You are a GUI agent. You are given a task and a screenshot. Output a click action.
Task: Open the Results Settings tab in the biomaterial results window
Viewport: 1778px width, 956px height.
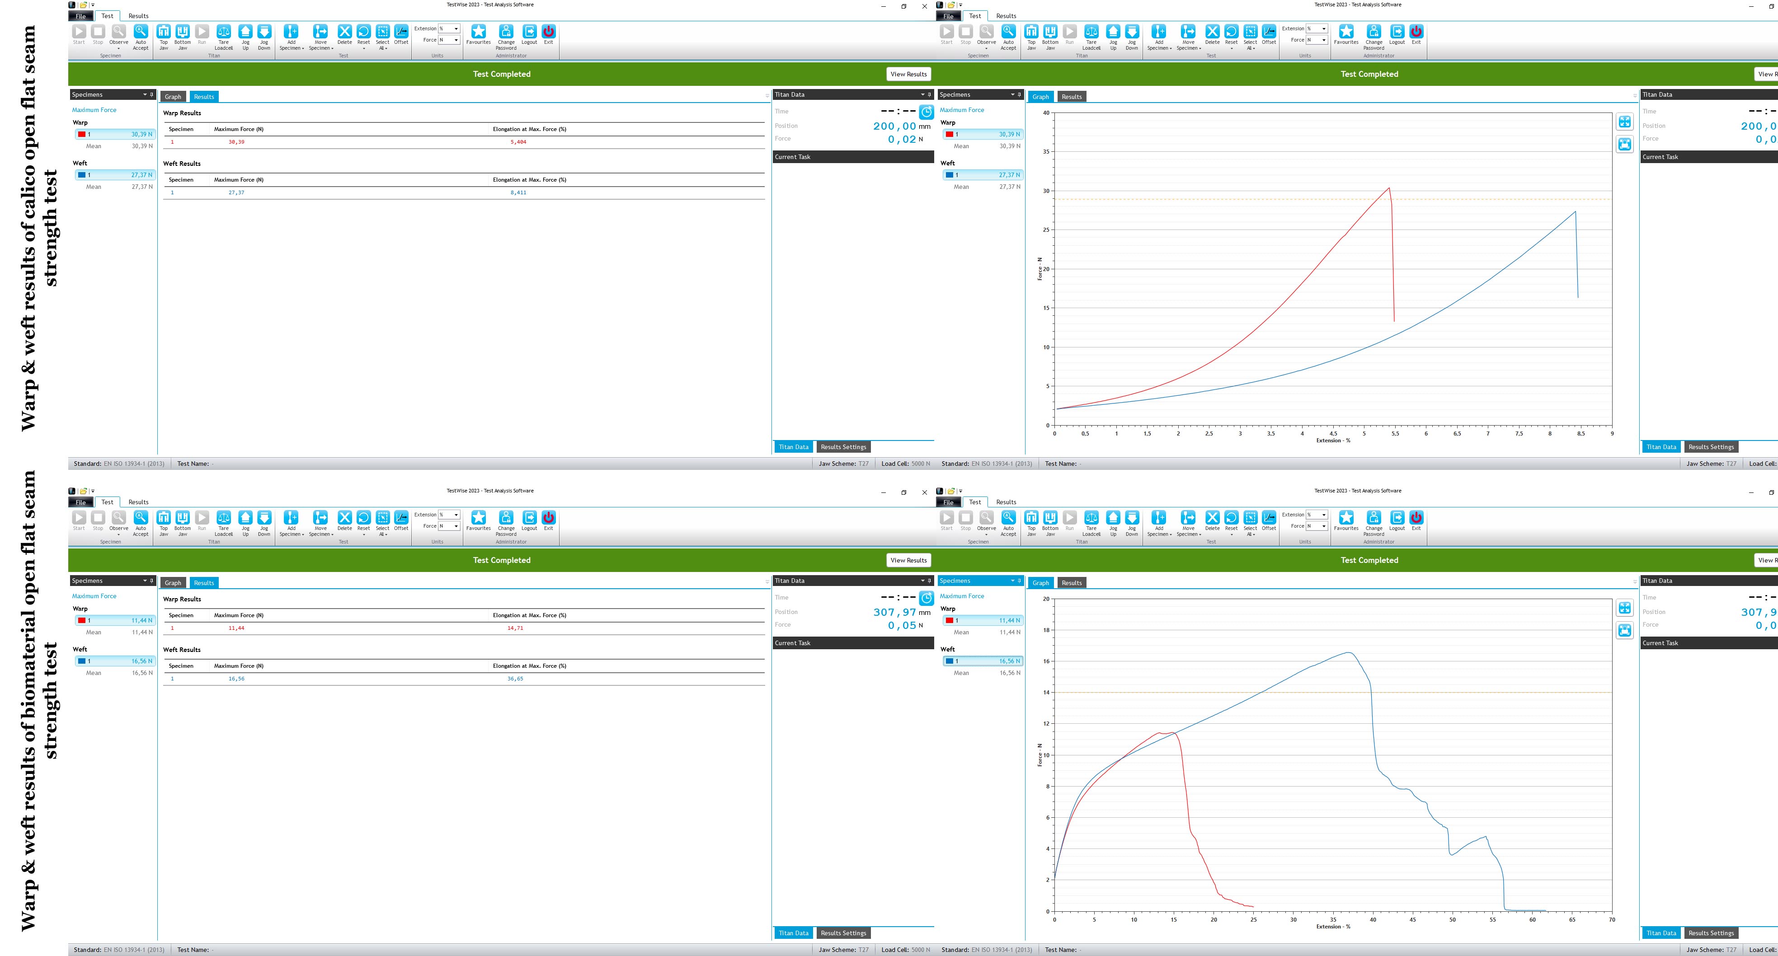coord(843,933)
